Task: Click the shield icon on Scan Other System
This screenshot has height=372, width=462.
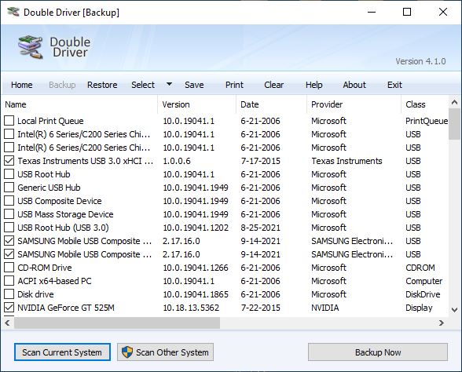Action: coord(127,352)
